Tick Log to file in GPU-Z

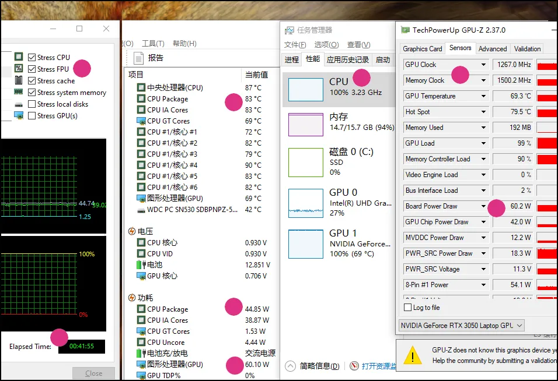point(408,308)
